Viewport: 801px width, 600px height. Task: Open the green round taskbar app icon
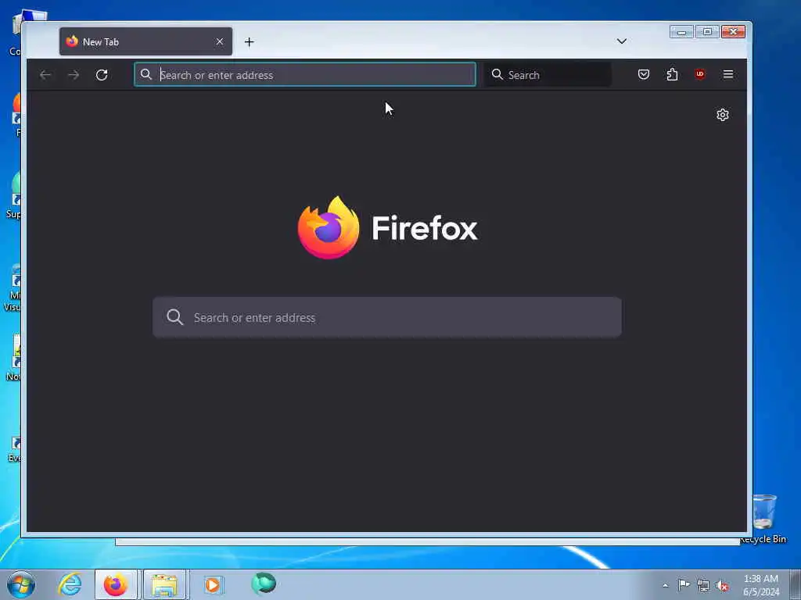(x=264, y=584)
